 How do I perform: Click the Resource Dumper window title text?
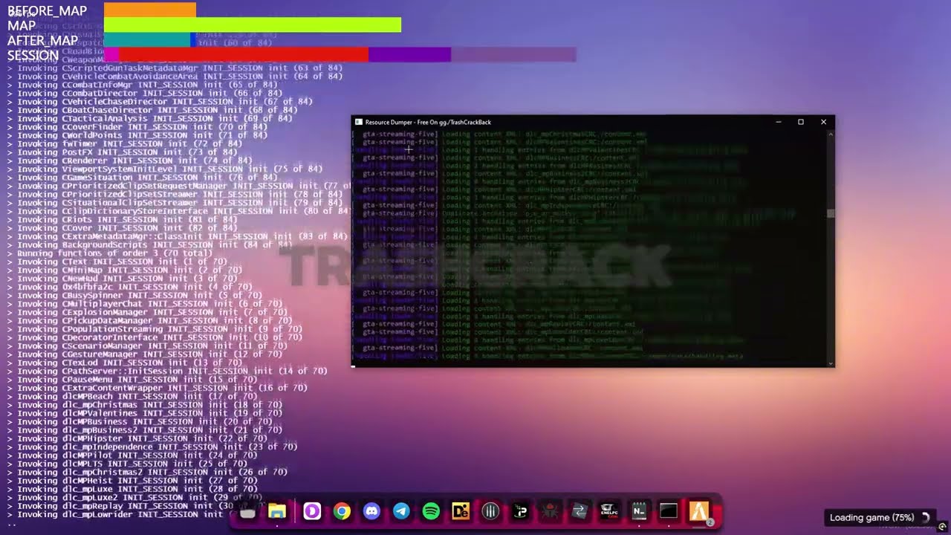[428, 122]
